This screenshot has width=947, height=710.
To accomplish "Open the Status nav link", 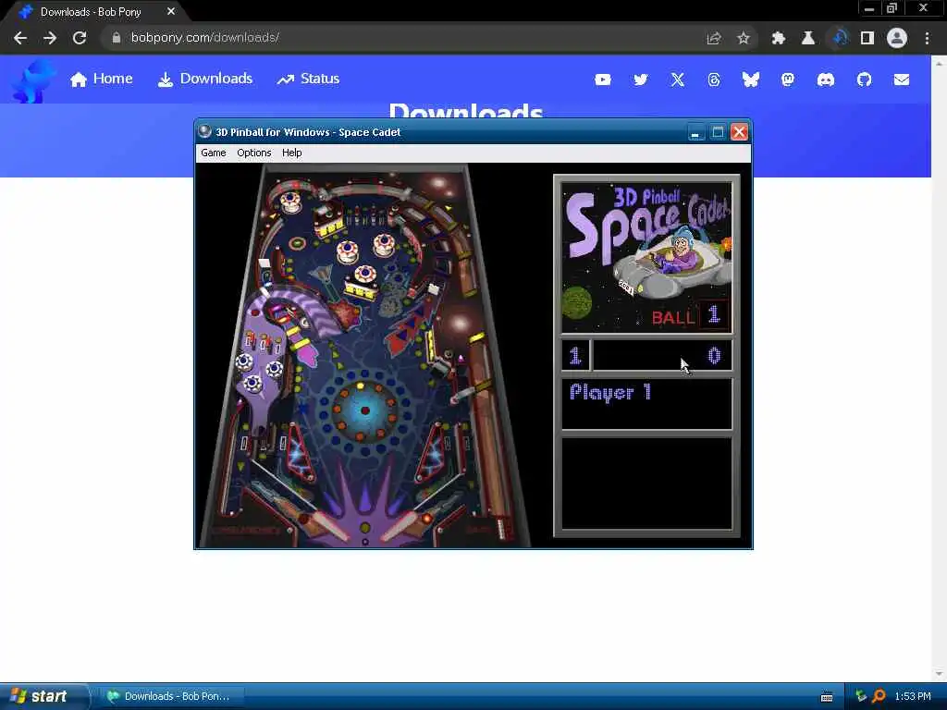I will pyautogui.click(x=308, y=79).
